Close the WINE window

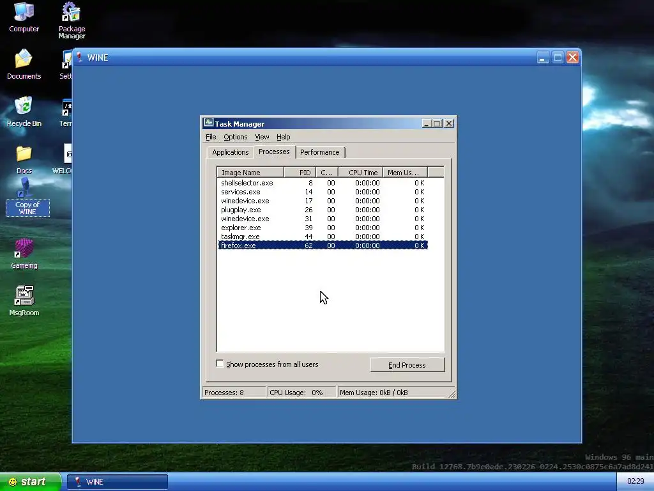tap(572, 57)
